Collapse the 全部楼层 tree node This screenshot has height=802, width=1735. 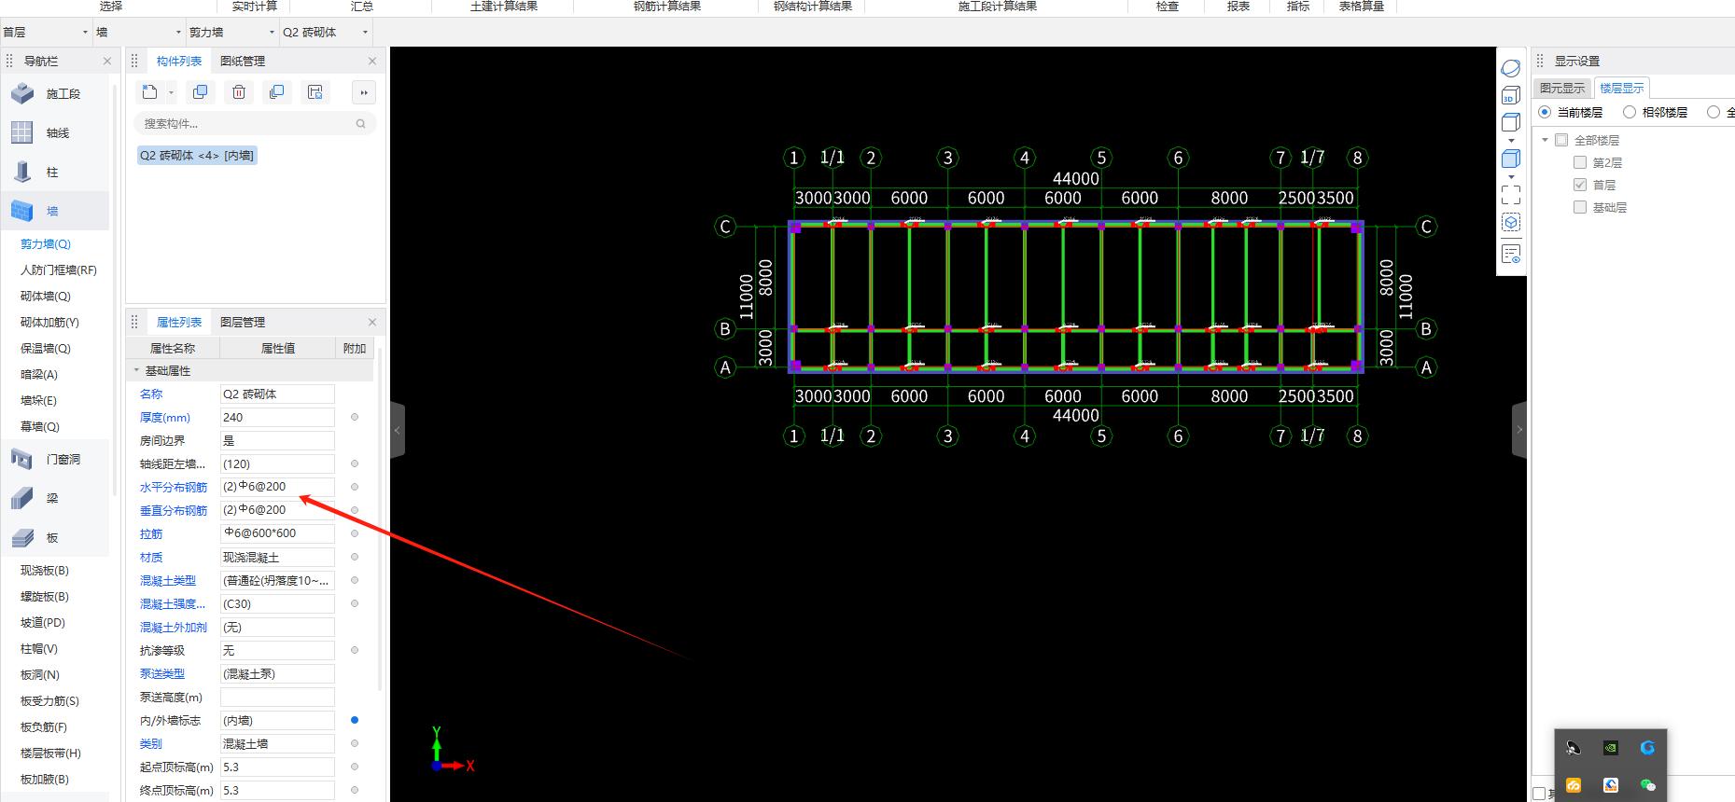coord(1546,140)
